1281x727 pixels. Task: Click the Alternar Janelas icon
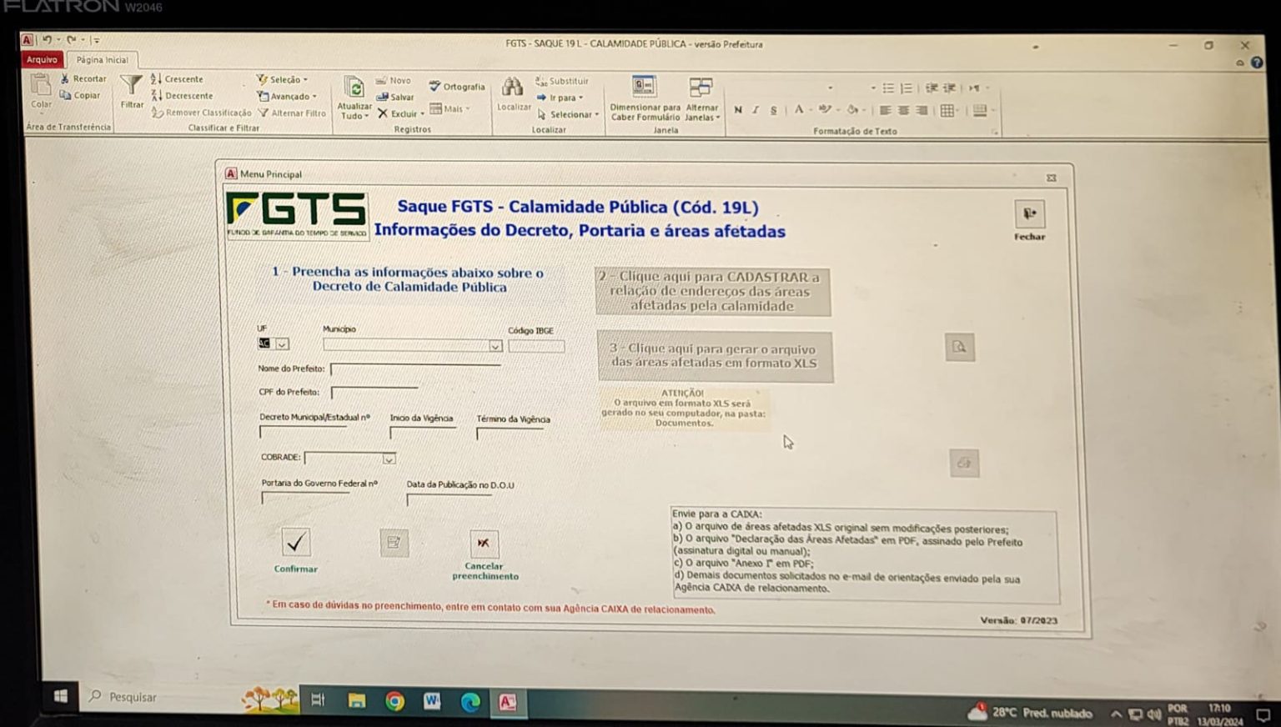click(x=701, y=88)
